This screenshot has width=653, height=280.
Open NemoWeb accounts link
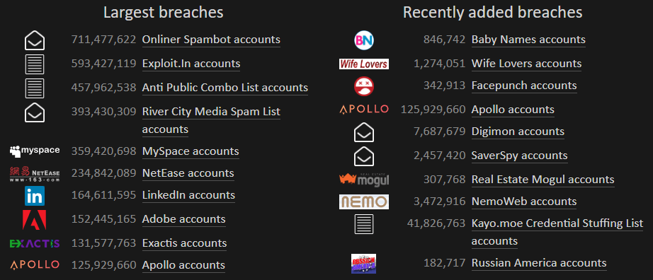[524, 202]
